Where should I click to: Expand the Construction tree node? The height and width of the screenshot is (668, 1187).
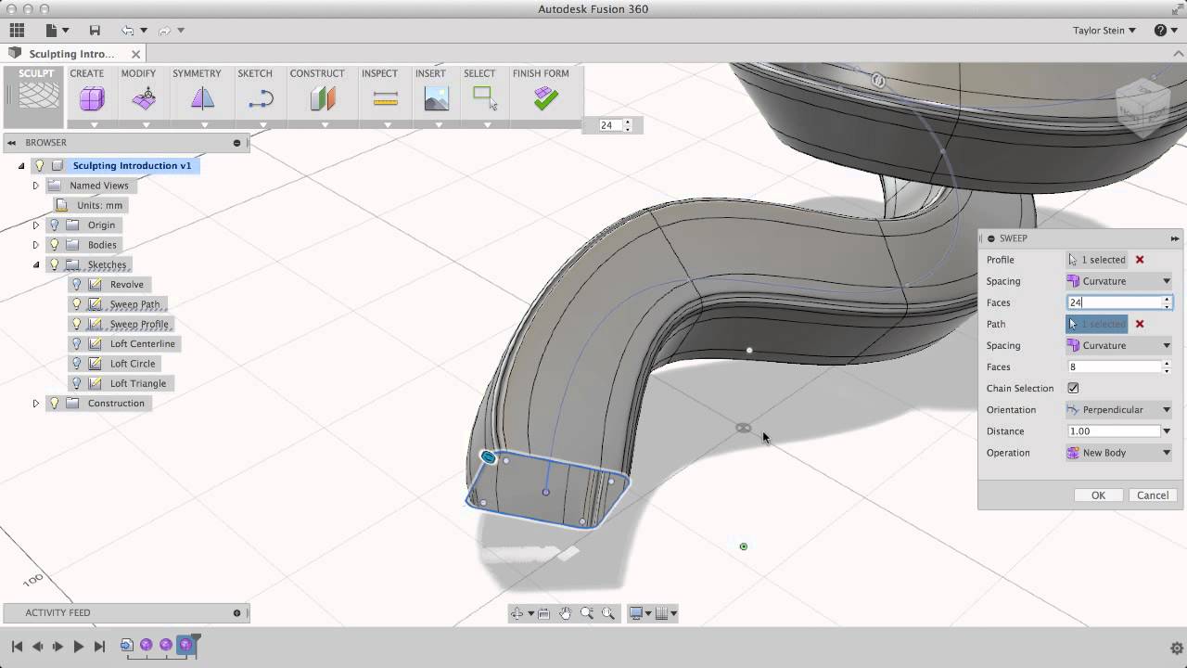coord(36,404)
